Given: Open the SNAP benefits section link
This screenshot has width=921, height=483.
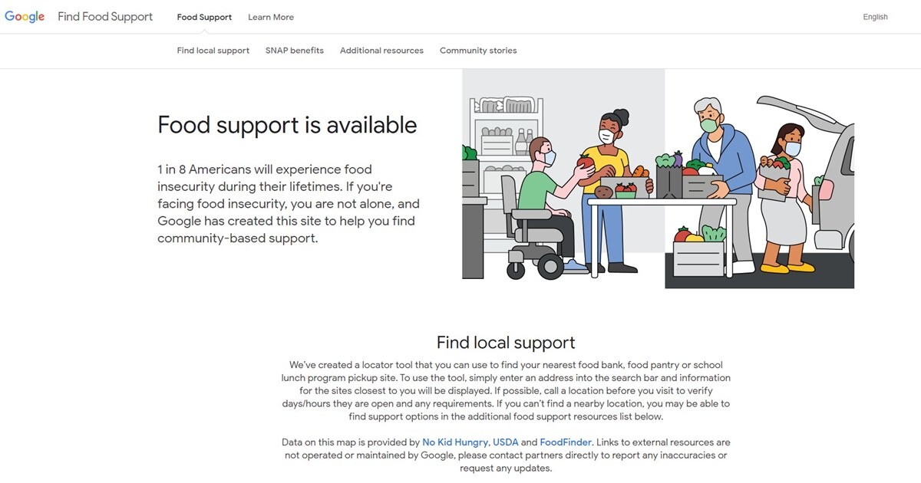Looking at the screenshot, I should 295,51.
